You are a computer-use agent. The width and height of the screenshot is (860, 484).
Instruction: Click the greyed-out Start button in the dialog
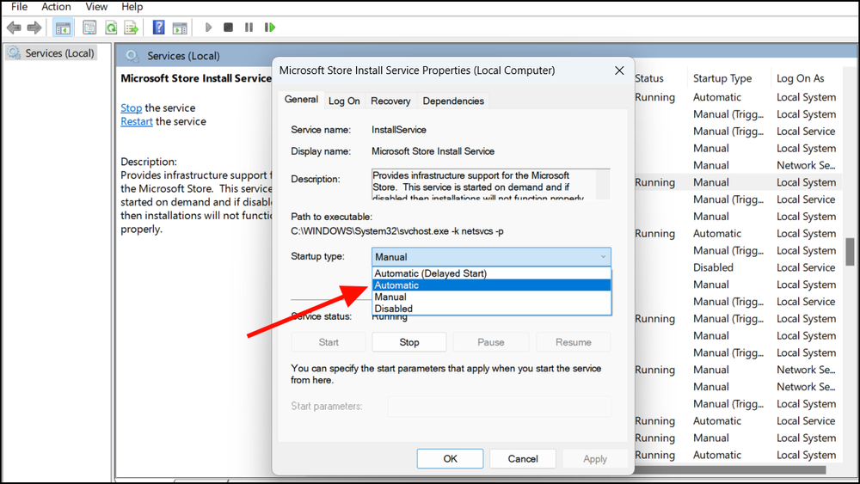click(329, 342)
